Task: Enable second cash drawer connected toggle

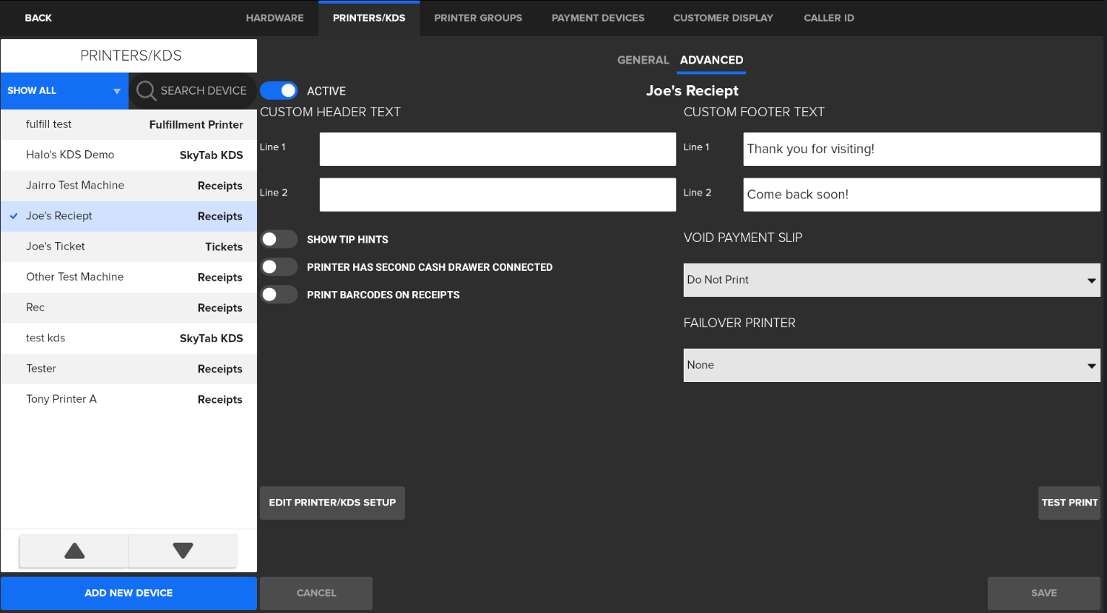Action: (x=279, y=267)
